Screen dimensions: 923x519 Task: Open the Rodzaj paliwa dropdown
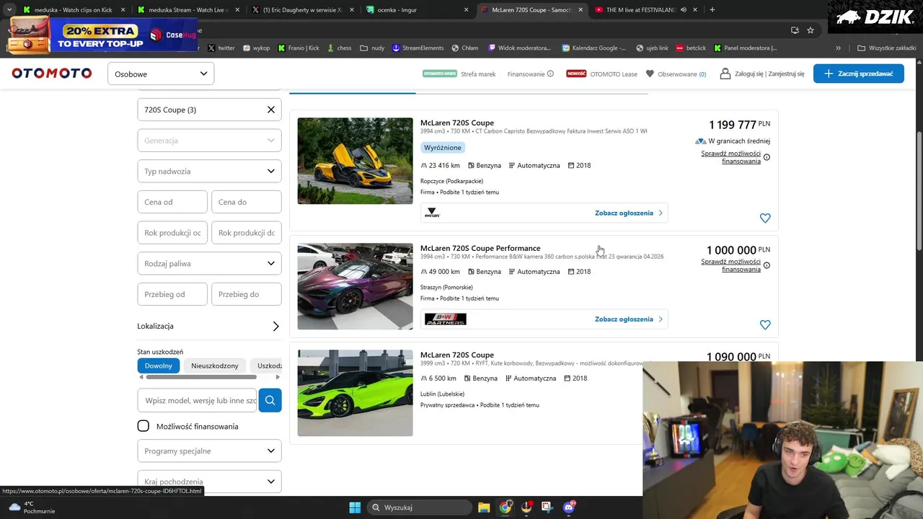(x=209, y=263)
